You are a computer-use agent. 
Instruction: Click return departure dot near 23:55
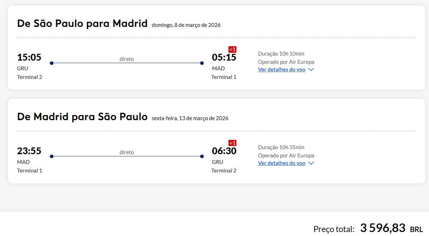pos(52,156)
